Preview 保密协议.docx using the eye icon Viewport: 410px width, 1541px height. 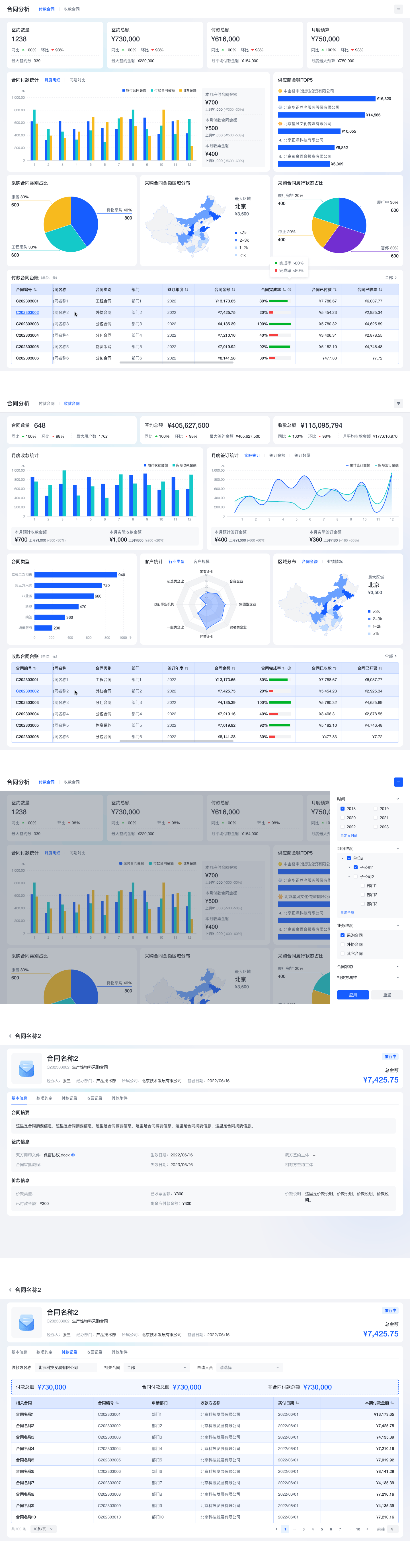click(x=73, y=1155)
